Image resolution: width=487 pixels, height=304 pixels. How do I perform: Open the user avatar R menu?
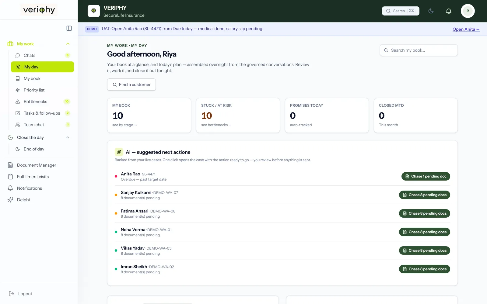[x=468, y=11]
